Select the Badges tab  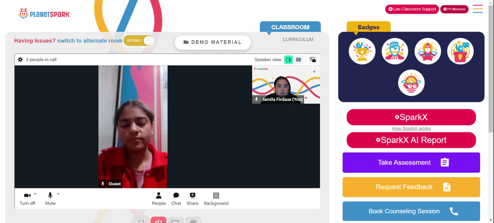[369, 27]
